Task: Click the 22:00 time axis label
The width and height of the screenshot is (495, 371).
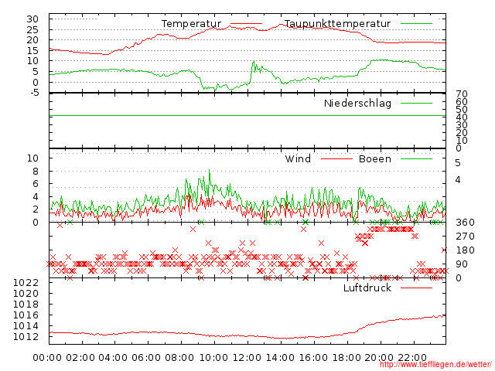Action: [412, 358]
